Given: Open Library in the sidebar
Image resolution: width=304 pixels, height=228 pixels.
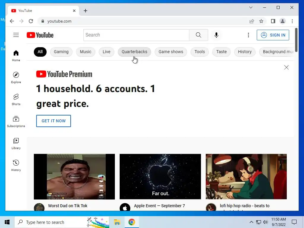Looking at the screenshot, I should (16, 143).
